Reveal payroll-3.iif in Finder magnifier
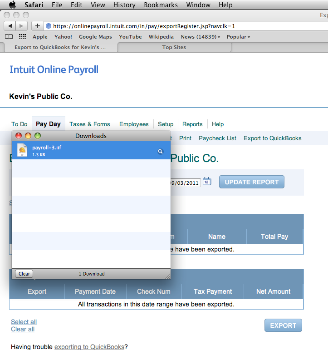 [160, 152]
